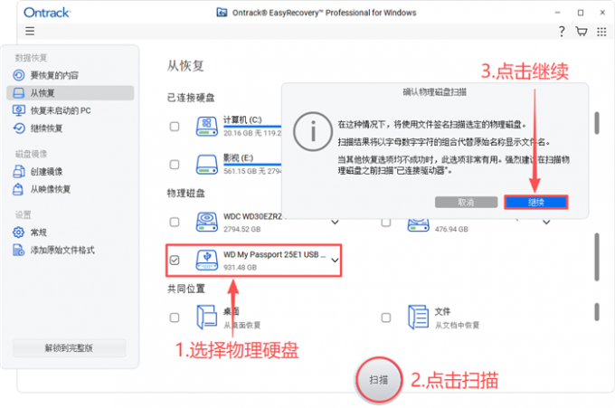Open the hamburger menu

coord(30,31)
